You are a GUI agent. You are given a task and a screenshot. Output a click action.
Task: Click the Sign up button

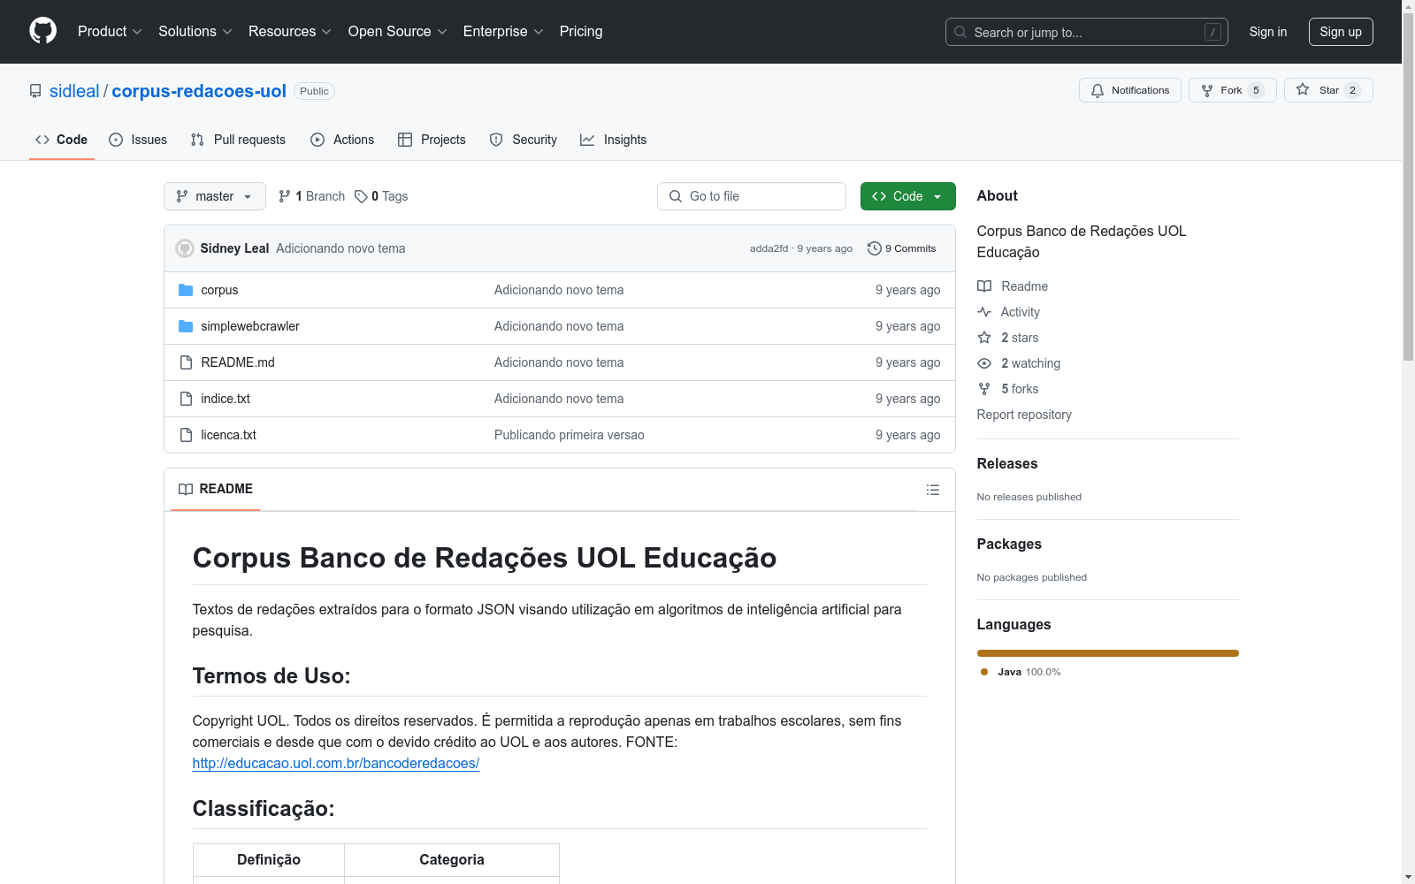coord(1341,32)
